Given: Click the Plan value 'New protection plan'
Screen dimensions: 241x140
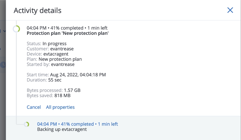Looking at the screenshot, I should (x=60, y=59).
